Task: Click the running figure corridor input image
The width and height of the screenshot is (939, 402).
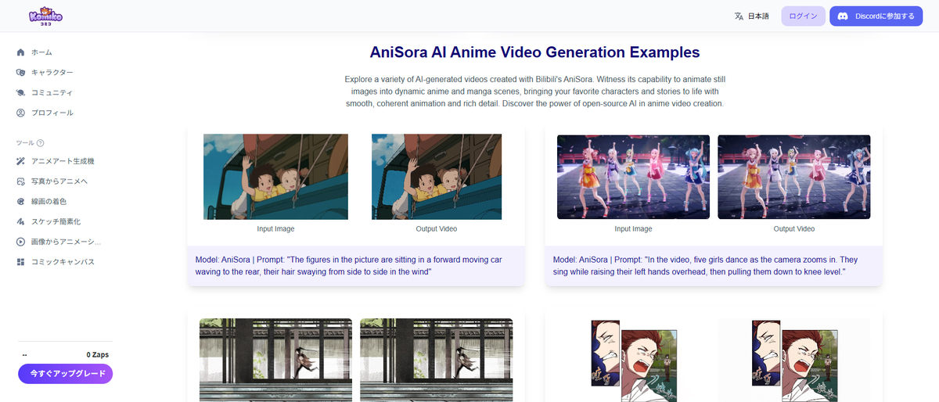Action: click(276, 360)
